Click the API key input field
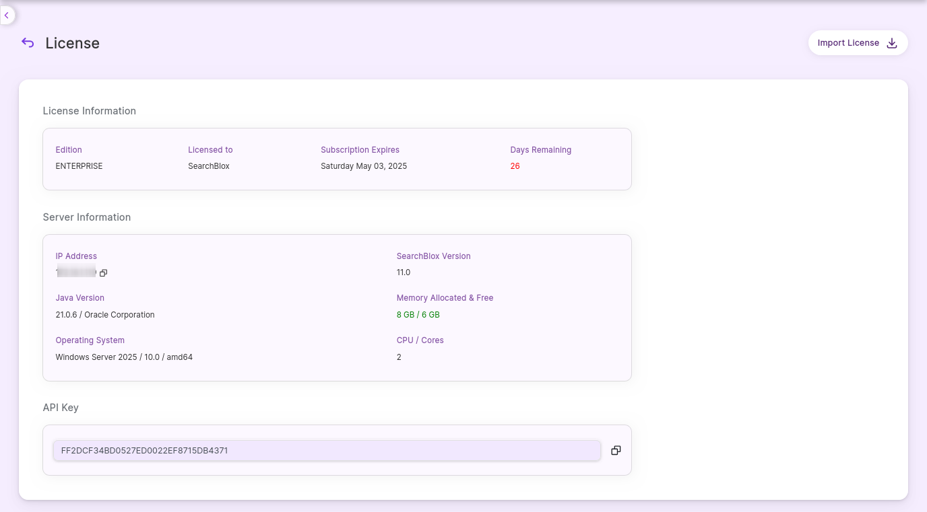Screen dimensions: 927x512 [x=327, y=451]
